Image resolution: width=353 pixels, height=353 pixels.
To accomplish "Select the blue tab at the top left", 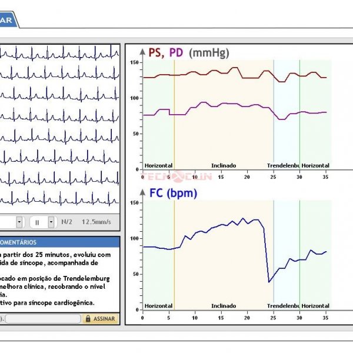I will (x=8, y=20).
